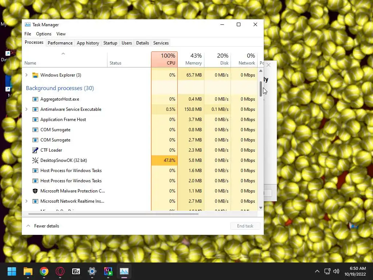The image size is (373, 280).
Task: Sort by the CPU column header
Action: click(164, 59)
